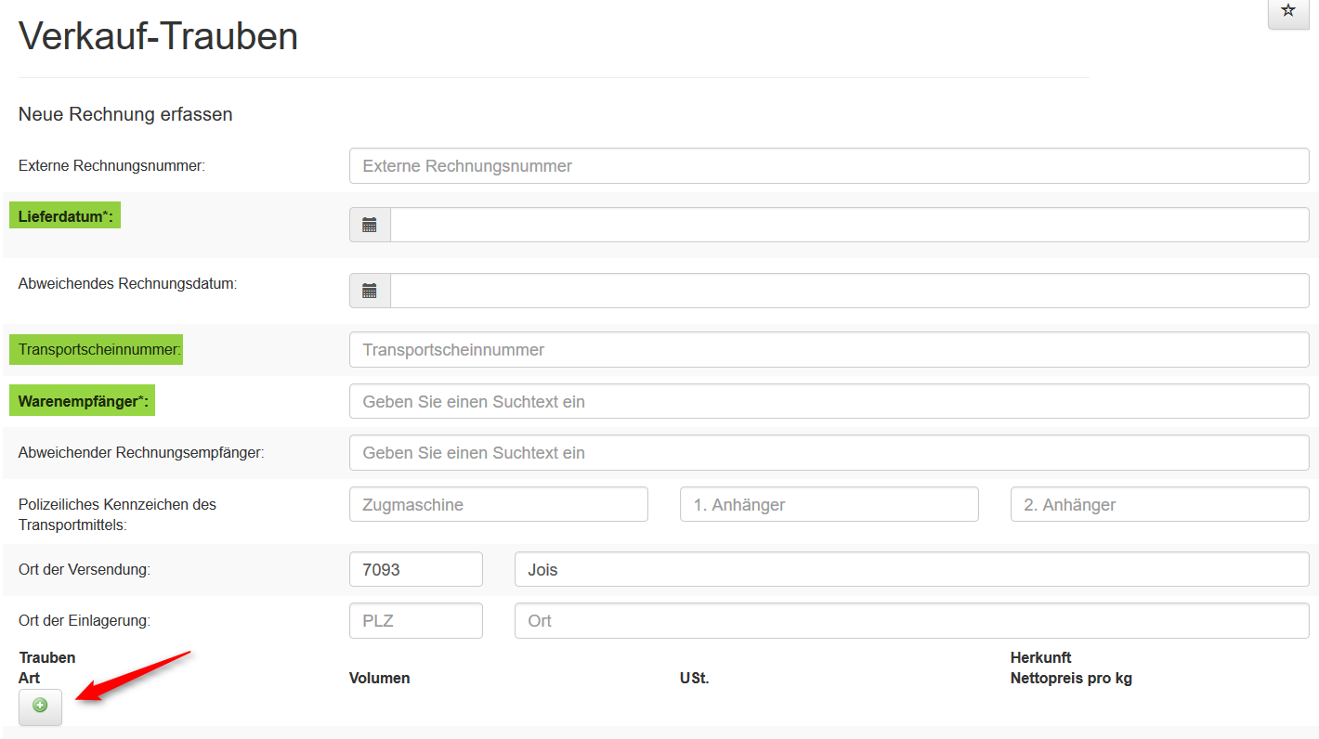Click the highlighted Warenempfänger label
This screenshot has width=1319, height=739.
coord(83,402)
